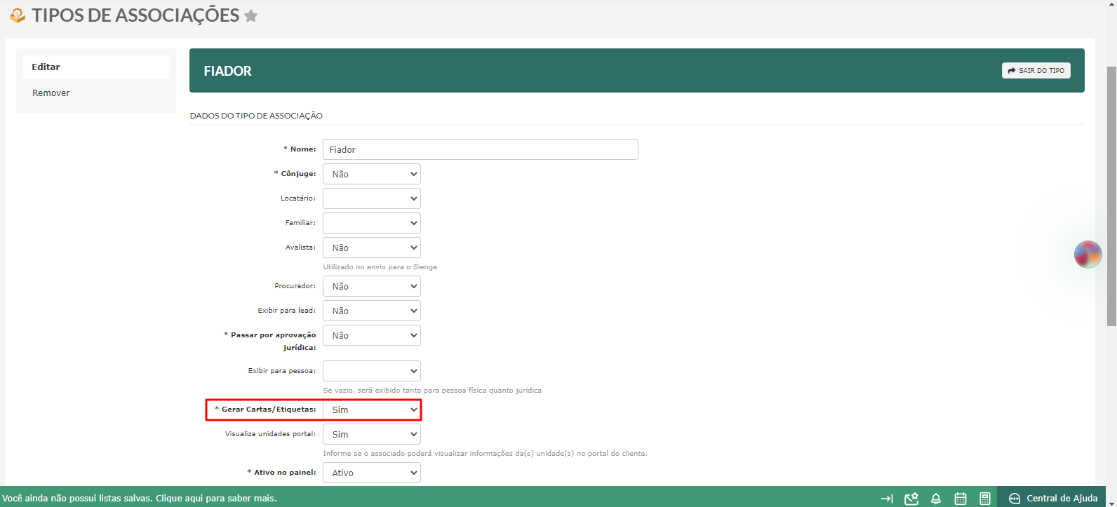Select Editar in the side menu
1117x507 pixels.
[x=96, y=67]
